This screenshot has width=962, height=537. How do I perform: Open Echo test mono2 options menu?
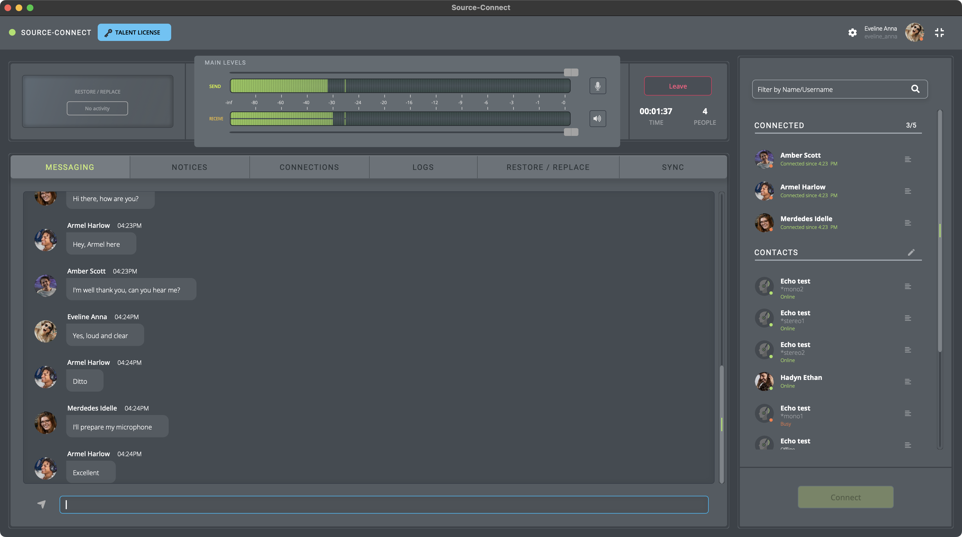908,286
